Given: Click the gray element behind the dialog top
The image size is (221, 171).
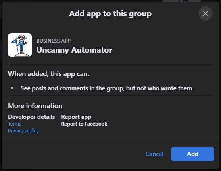Looking at the screenshot, I should point(182,1).
